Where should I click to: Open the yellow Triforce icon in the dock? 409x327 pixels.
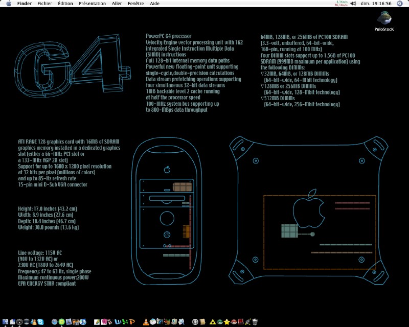(x=213, y=322)
